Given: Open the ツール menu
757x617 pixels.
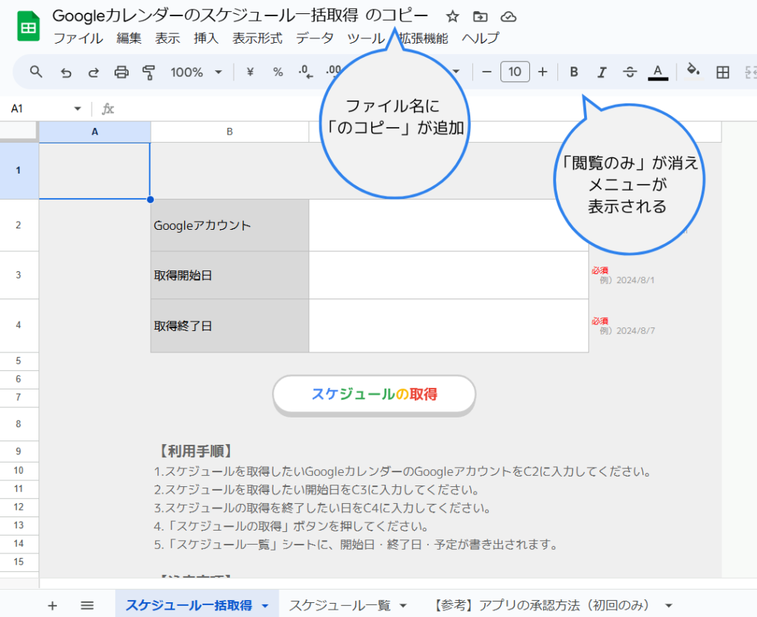Looking at the screenshot, I should click(365, 38).
